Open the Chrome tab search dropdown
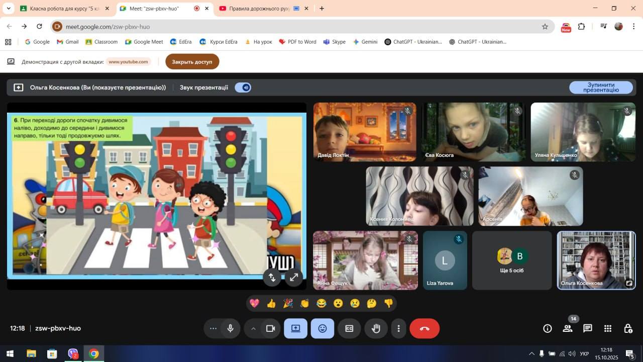This screenshot has width=643, height=362. (x=9, y=8)
